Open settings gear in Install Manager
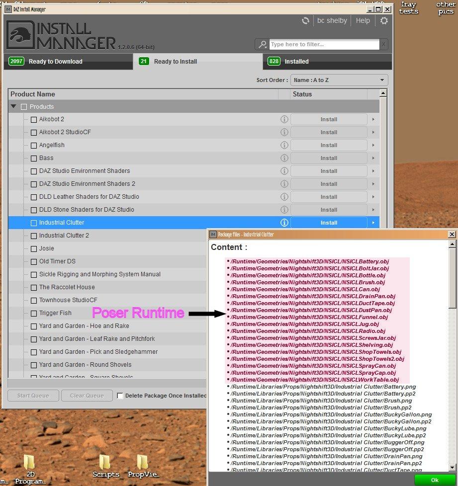The image size is (458, 486). click(x=384, y=21)
